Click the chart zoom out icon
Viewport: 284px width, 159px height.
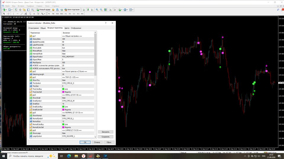[x=101, y=10]
